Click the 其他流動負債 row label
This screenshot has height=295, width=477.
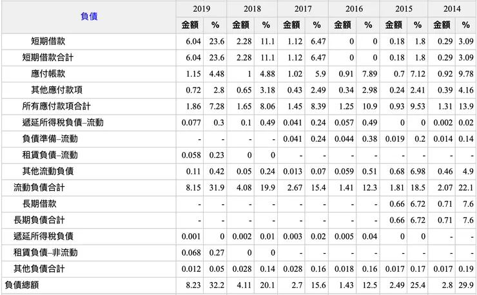(x=48, y=171)
